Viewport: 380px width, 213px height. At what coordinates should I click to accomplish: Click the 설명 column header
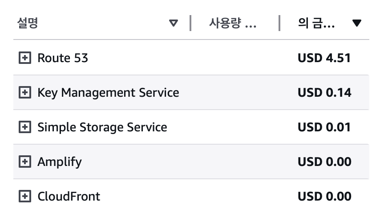point(28,23)
